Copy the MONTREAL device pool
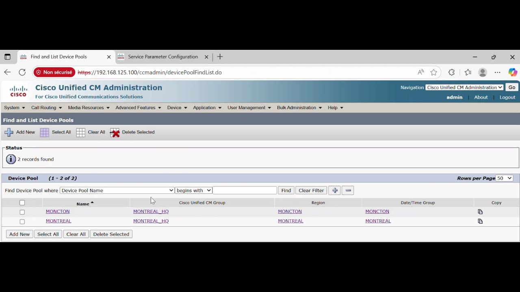The image size is (520, 292). coord(480,221)
